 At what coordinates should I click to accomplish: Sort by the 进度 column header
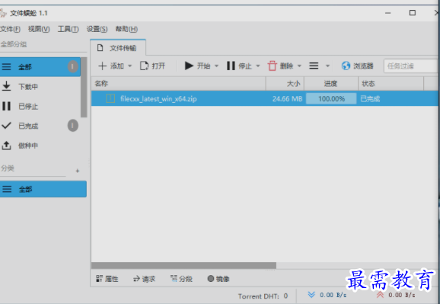[x=331, y=84]
